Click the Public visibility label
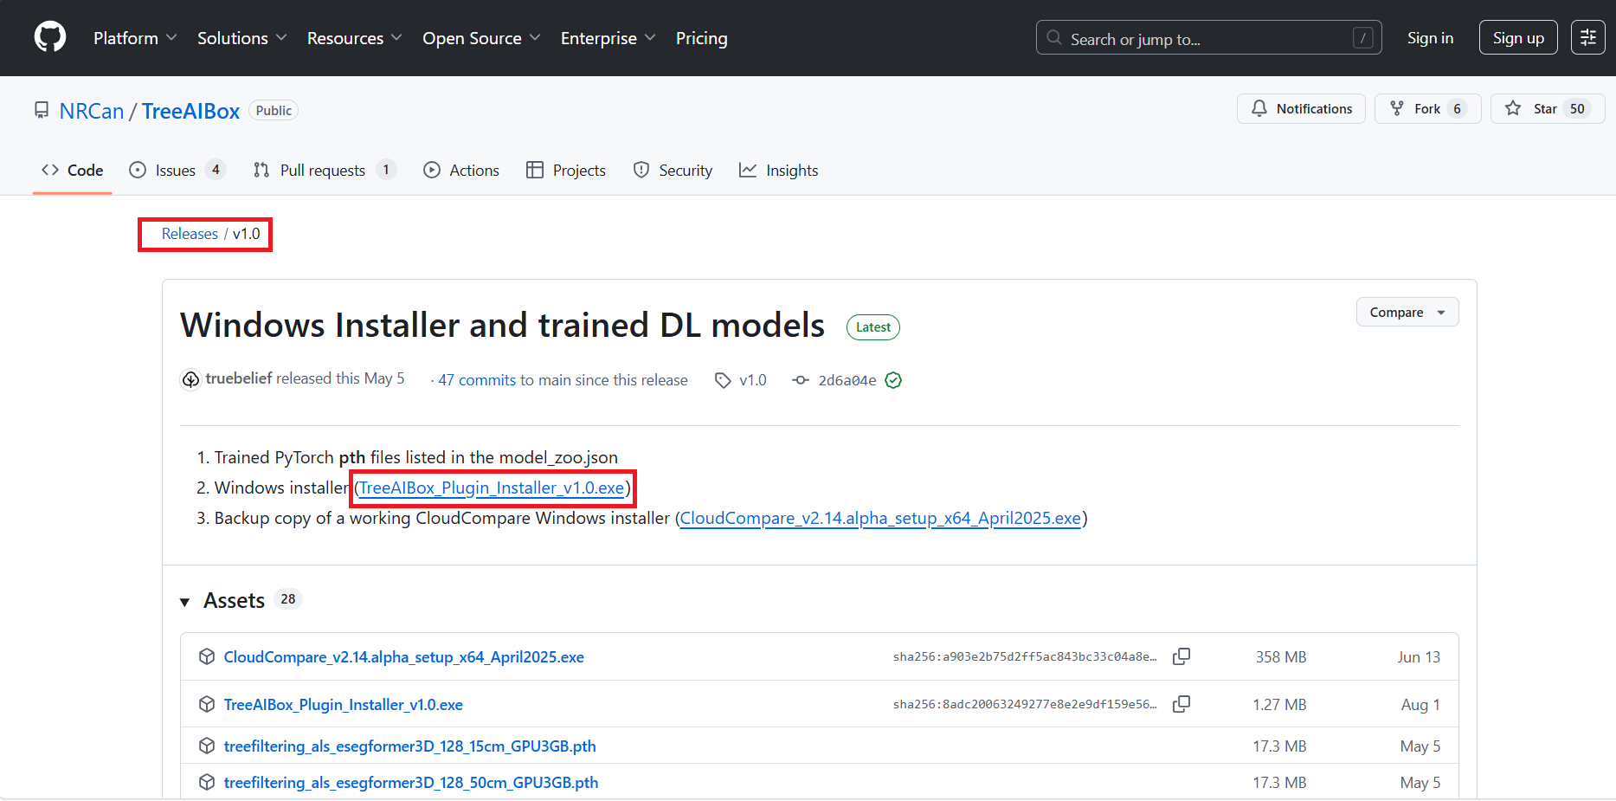The width and height of the screenshot is (1616, 801). (x=274, y=110)
